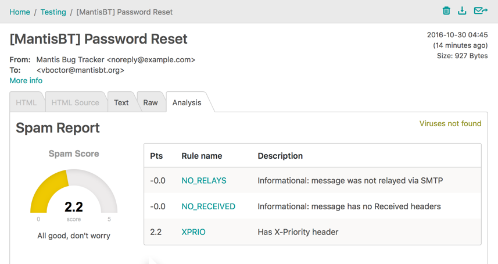Open the HTML Source tab
This screenshot has width=498, height=264.
[x=75, y=102]
